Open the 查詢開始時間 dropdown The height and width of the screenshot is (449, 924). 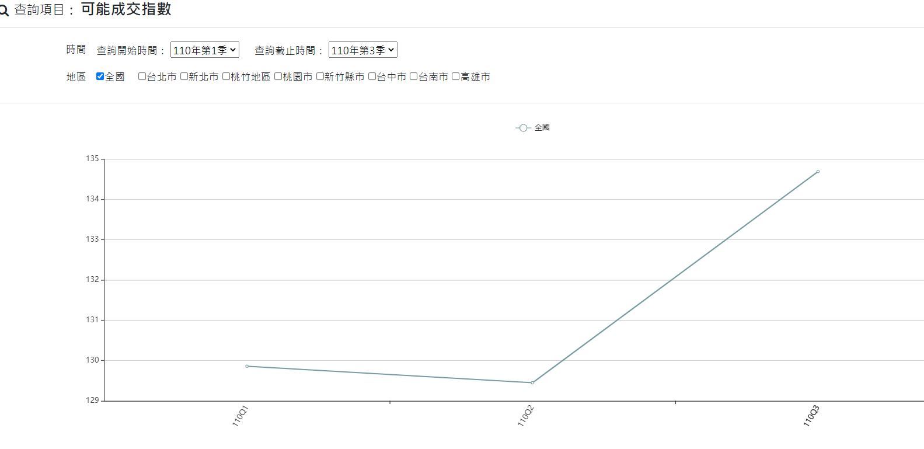(x=204, y=50)
